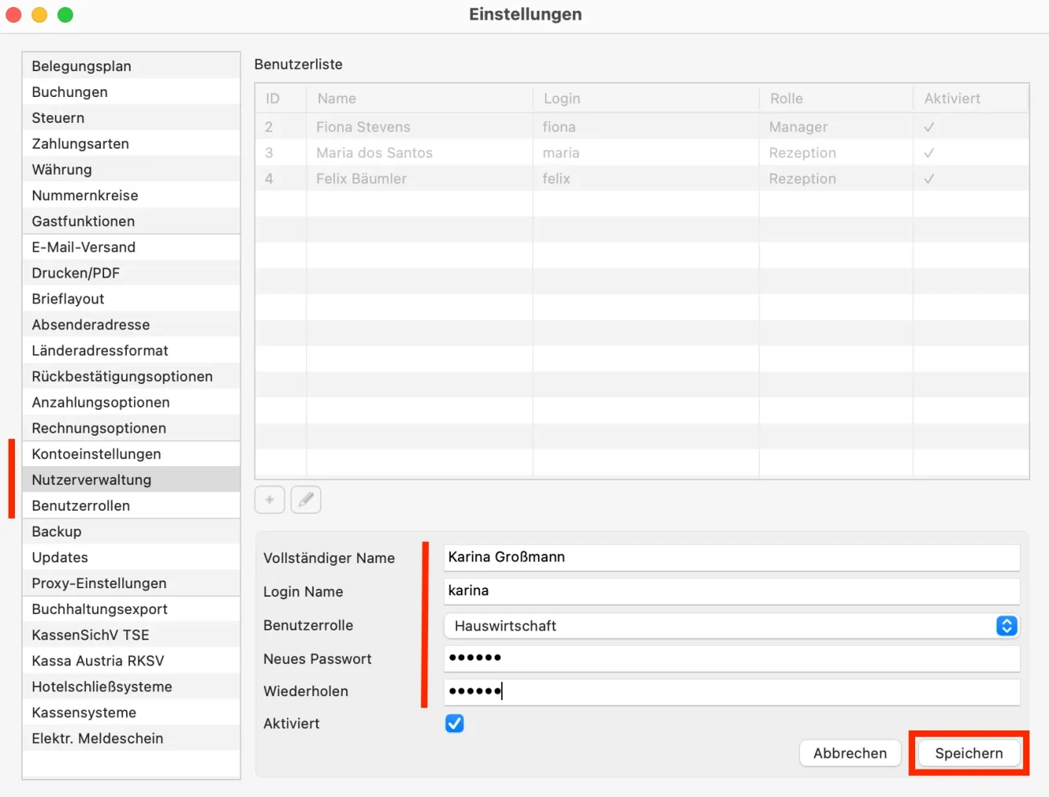Viewport: 1049px width, 797px height.
Task: Select Nummernkreise in the sidebar
Action: pyautogui.click(x=132, y=195)
